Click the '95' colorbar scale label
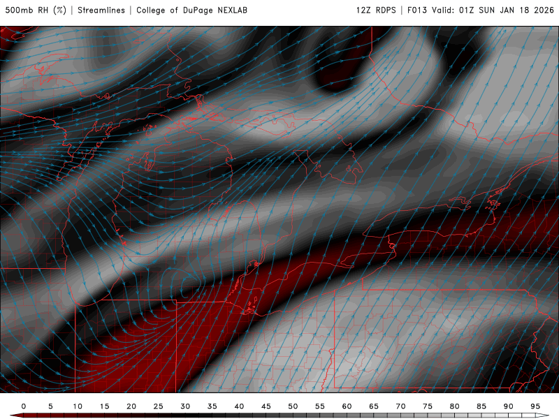The image size is (559, 419). click(535, 406)
